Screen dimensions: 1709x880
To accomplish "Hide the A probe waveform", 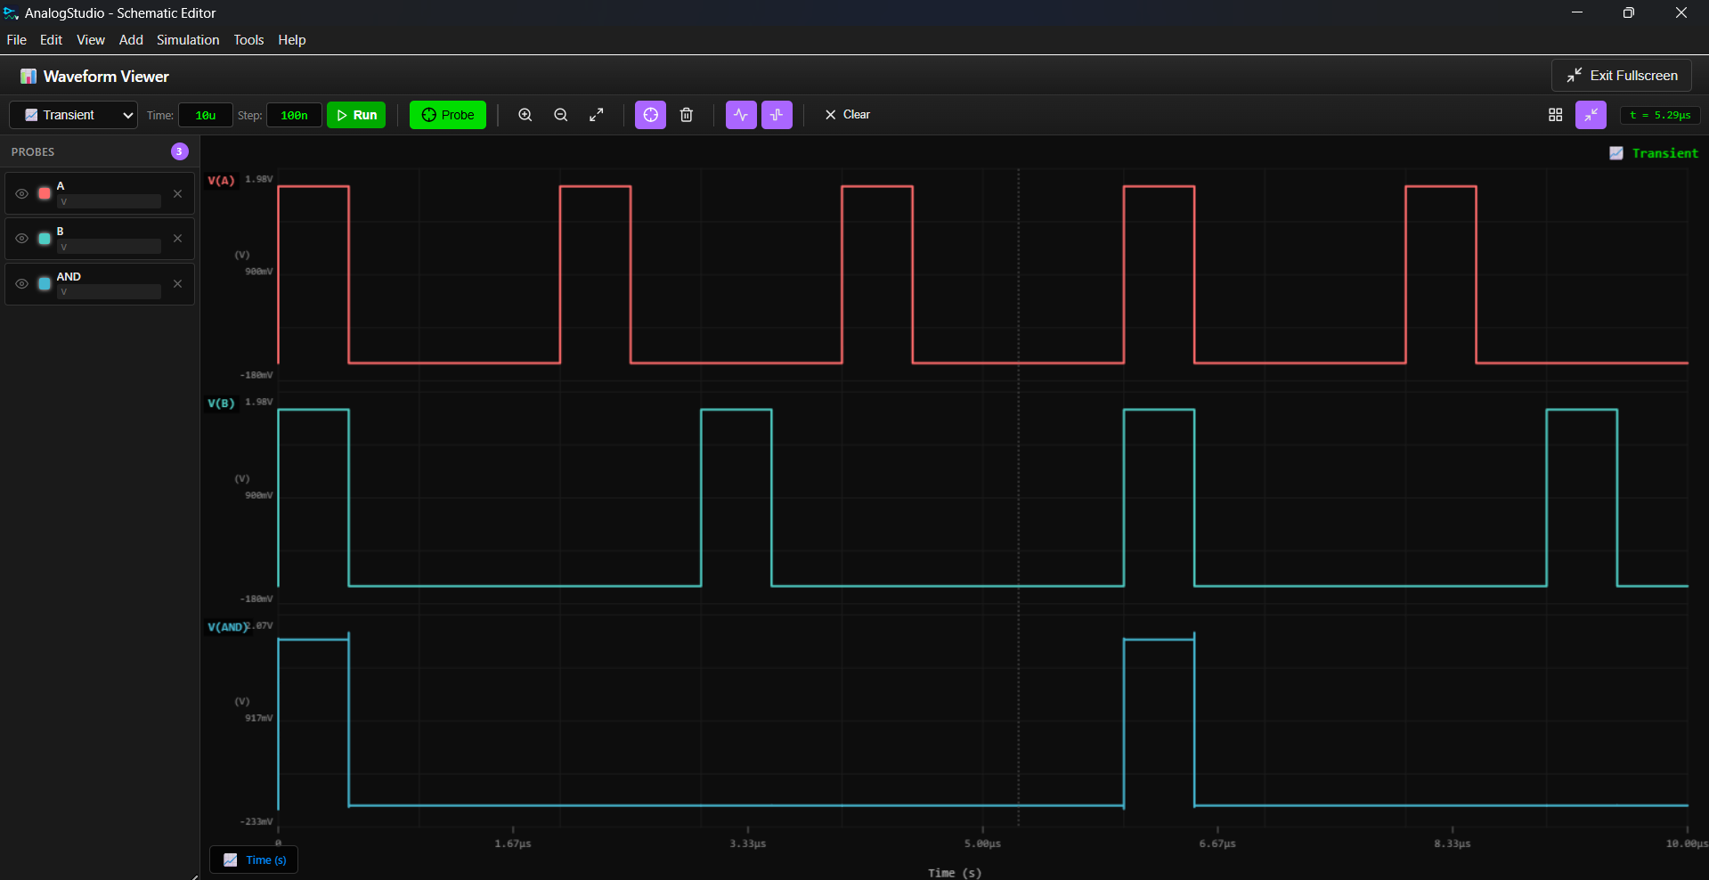I will tap(22, 193).
